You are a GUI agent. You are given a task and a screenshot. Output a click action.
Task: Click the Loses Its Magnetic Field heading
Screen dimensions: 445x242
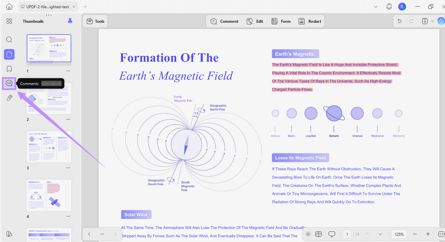300,158
